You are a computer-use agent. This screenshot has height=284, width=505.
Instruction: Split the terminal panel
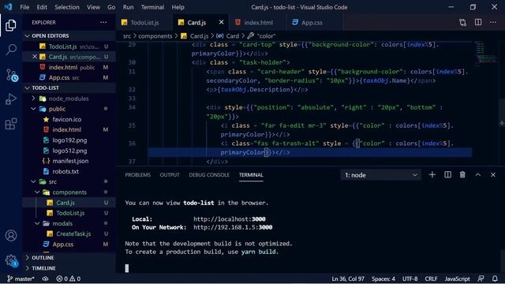[447, 174]
